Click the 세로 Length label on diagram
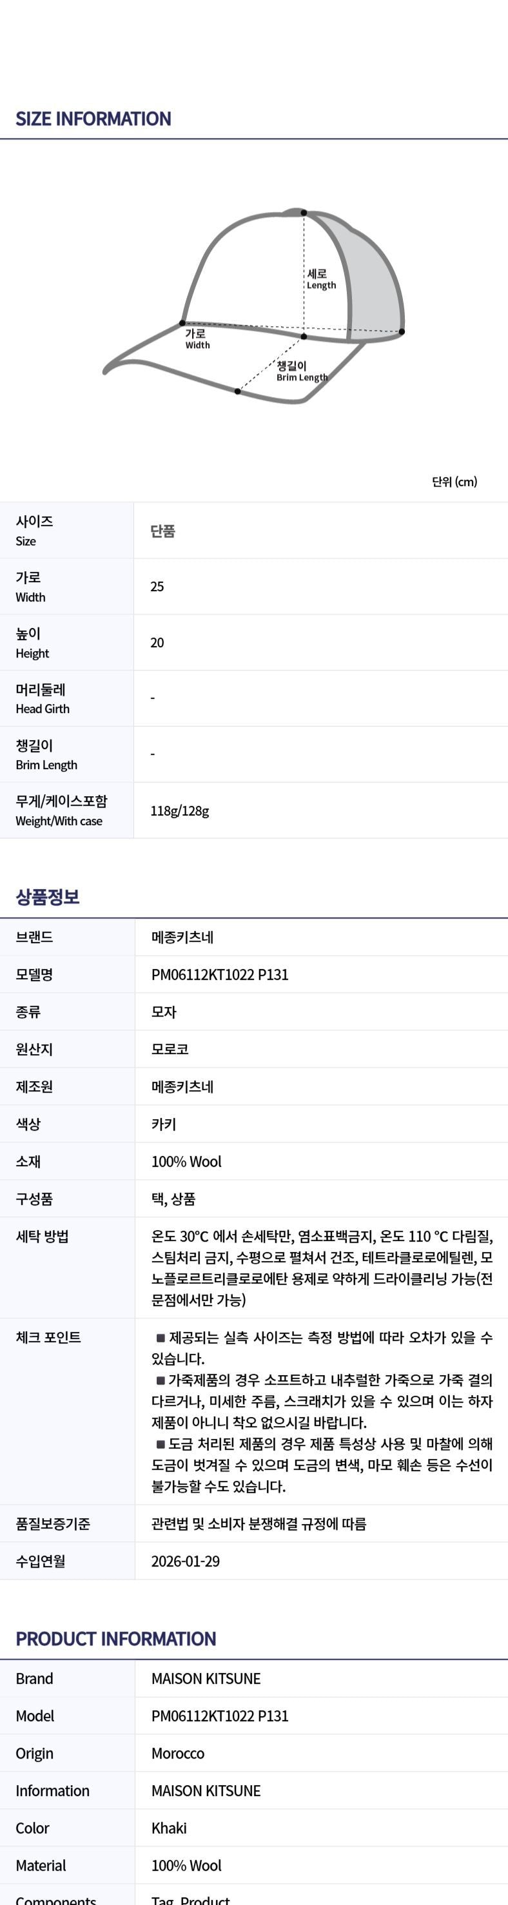Screen dimensions: 508x1905 pyautogui.click(x=322, y=278)
